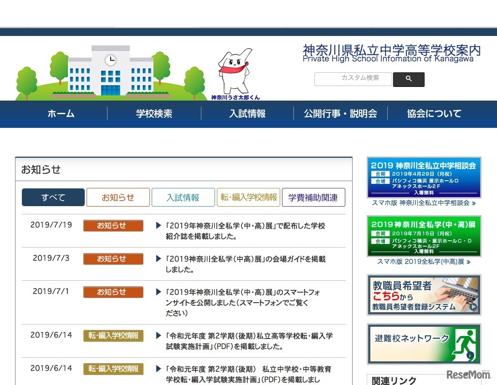
Task: Enable the 学費補助関連 filter
Action: tap(313, 197)
